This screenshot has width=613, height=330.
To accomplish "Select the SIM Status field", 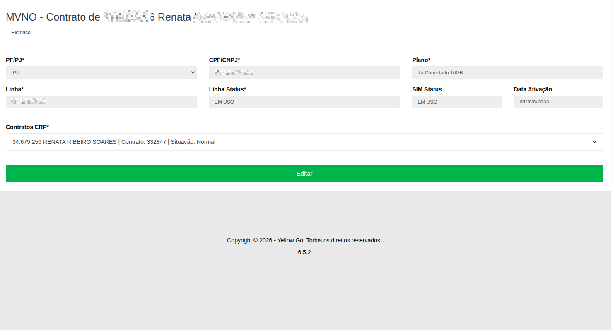I will click(456, 102).
